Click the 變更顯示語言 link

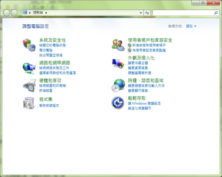[138, 91]
